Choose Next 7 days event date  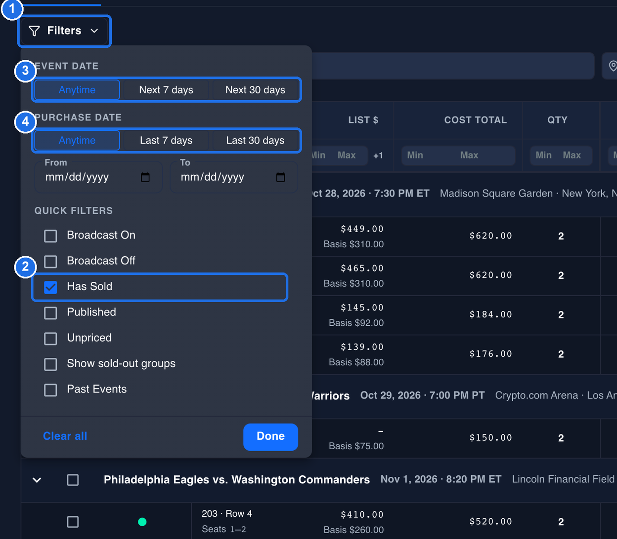click(166, 90)
